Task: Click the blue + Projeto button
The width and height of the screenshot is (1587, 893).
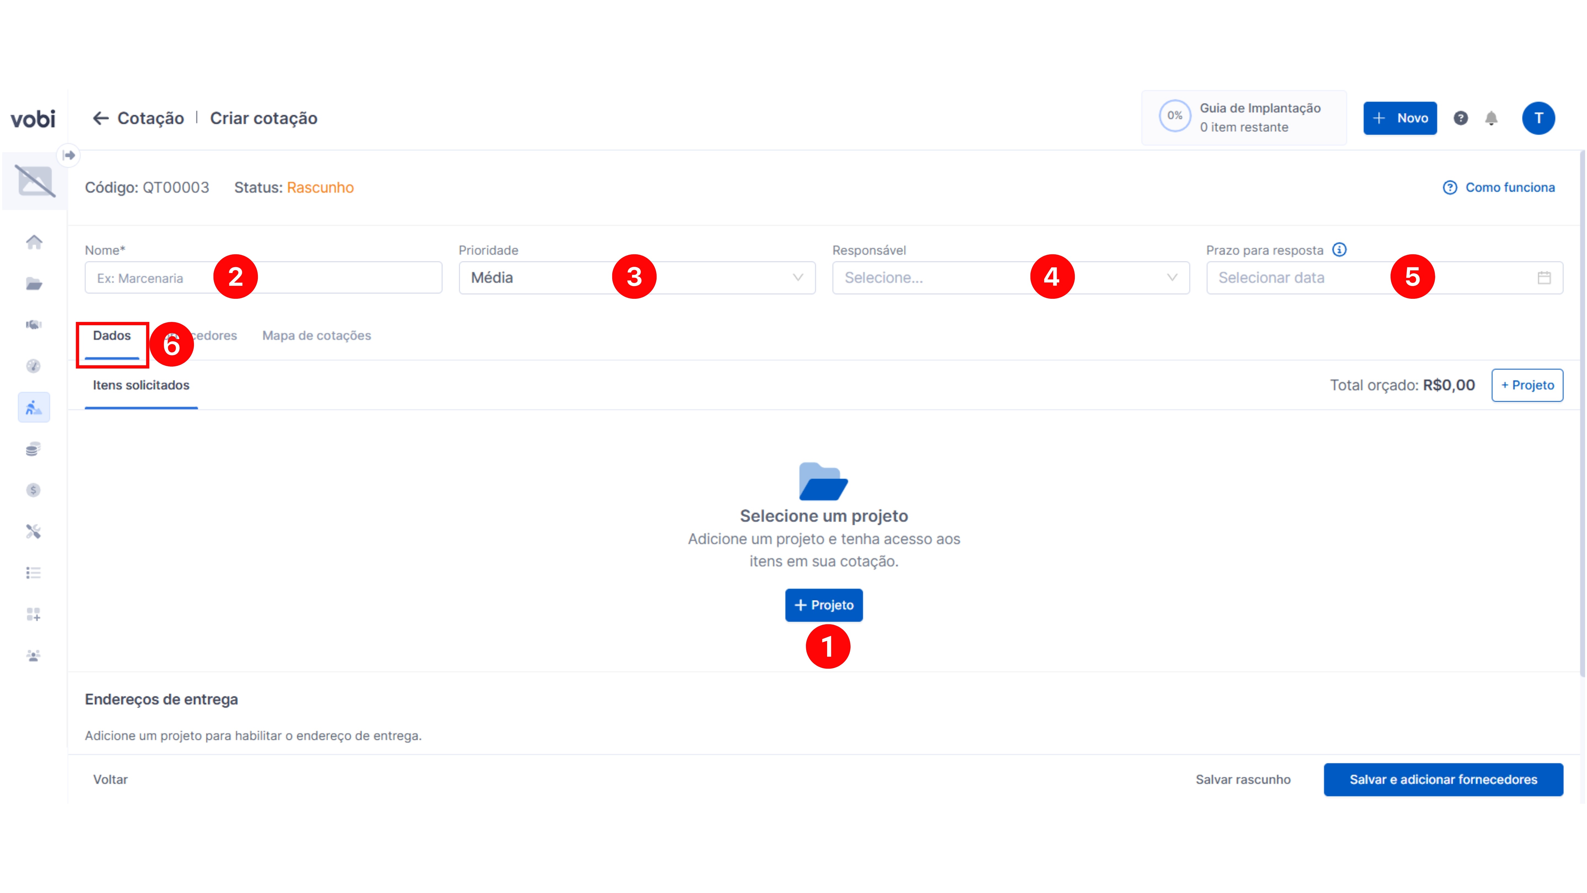Action: click(824, 605)
